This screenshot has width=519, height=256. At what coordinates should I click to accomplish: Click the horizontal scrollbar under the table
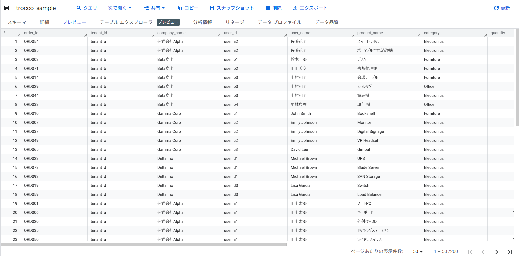click(x=144, y=244)
